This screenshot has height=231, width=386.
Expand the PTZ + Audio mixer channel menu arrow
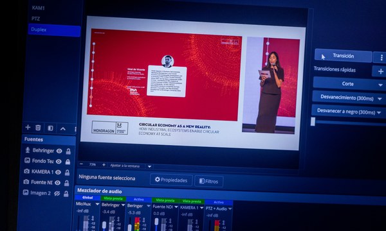coord(230,209)
